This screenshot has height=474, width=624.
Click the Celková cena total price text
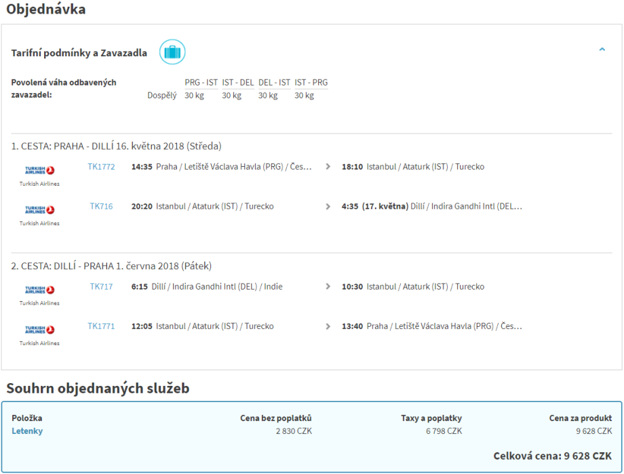(552, 456)
